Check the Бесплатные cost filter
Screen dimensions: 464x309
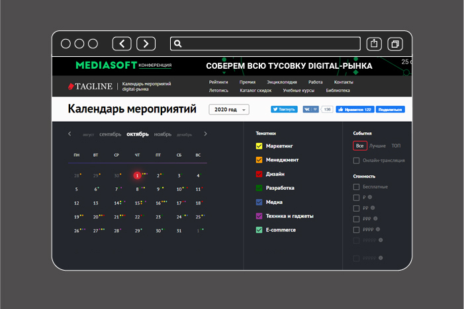pyautogui.click(x=357, y=187)
